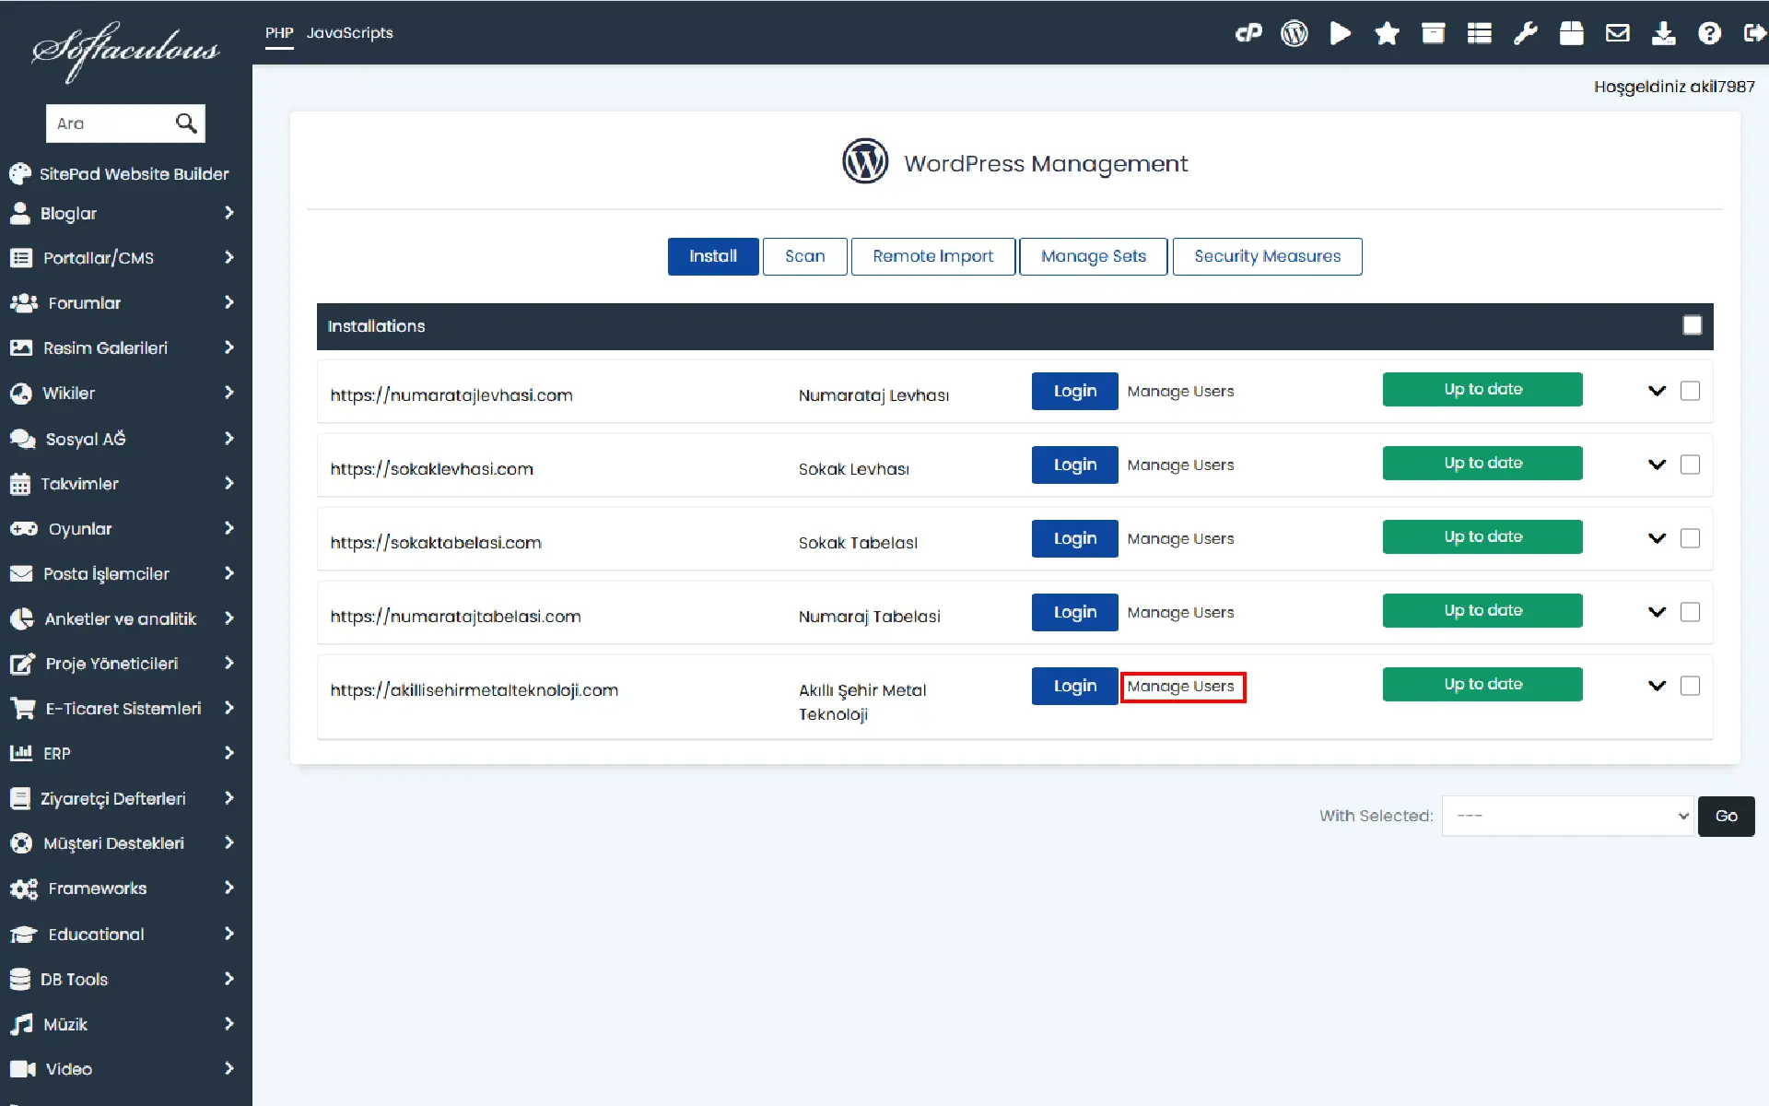Expand details arrow for akillisehirmetalteknoloji.com

(1657, 686)
